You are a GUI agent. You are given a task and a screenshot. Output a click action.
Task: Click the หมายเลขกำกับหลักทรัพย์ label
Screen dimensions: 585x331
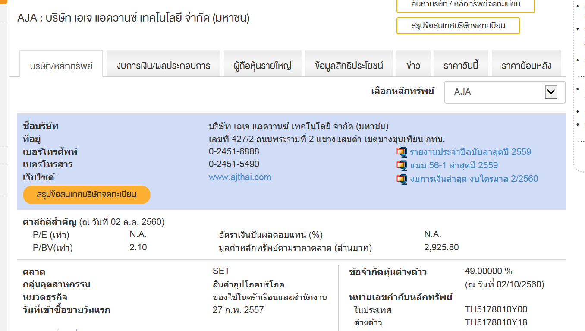click(x=401, y=297)
